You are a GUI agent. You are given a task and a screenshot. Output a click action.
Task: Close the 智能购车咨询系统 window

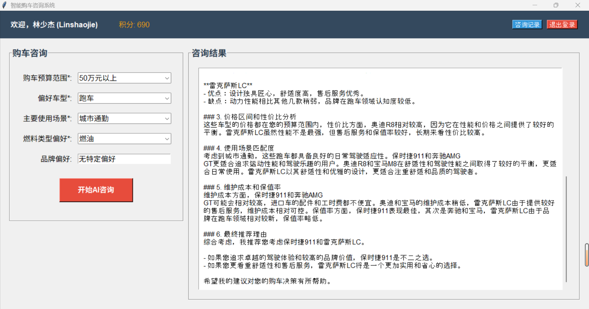click(578, 5)
